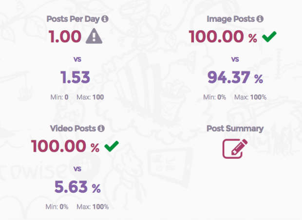Click the Video Posts 100.00 % value

click(65, 146)
